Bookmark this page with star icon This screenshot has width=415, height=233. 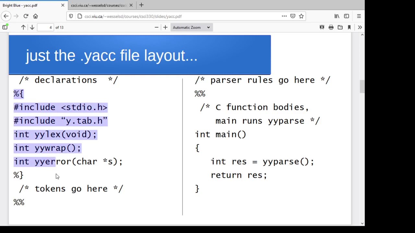coord(301,16)
